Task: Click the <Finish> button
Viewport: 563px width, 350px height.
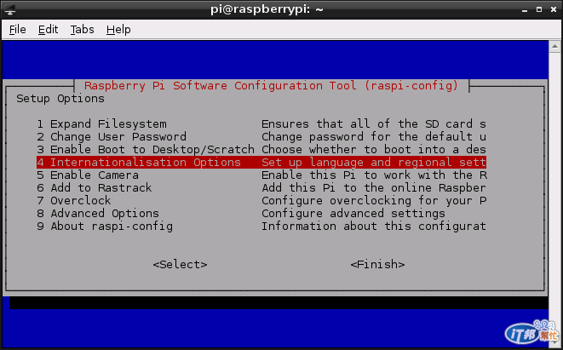Action: pos(377,265)
